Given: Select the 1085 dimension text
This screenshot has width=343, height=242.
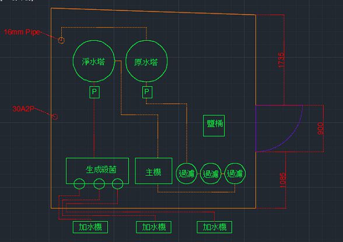Looking at the screenshot, I should coord(282,180).
